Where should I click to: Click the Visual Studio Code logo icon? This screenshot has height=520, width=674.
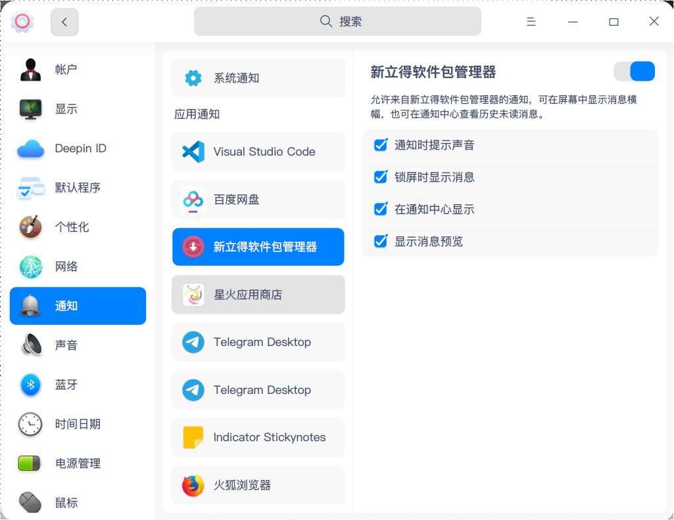click(193, 152)
